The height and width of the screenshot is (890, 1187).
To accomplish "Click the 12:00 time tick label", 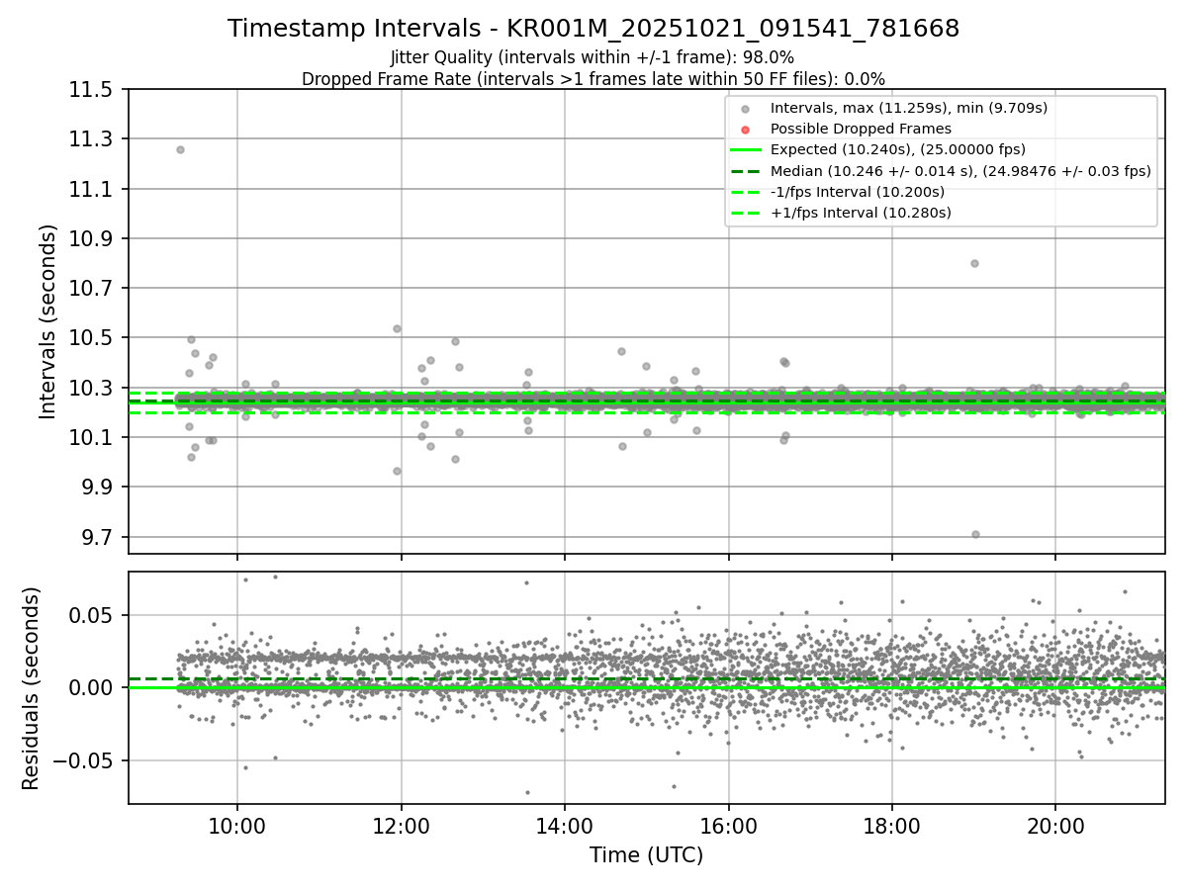I will [x=401, y=825].
